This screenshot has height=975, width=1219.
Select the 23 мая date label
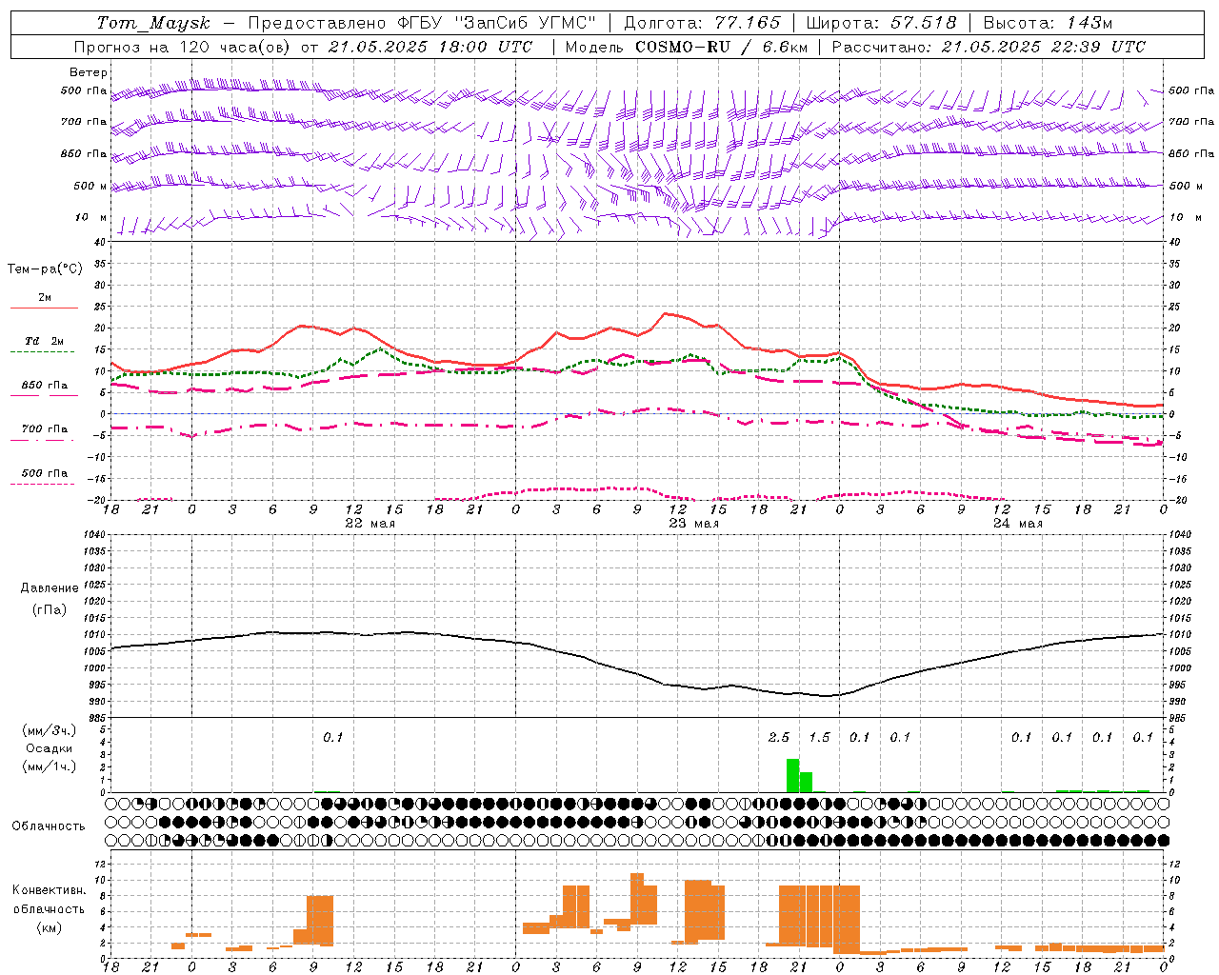coord(693,524)
